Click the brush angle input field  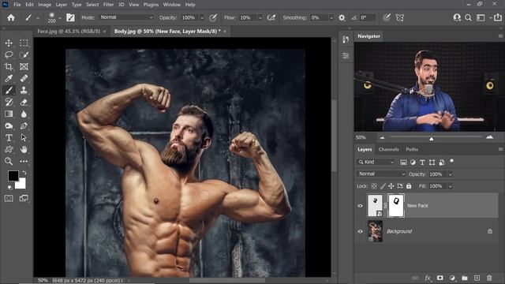click(x=367, y=17)
